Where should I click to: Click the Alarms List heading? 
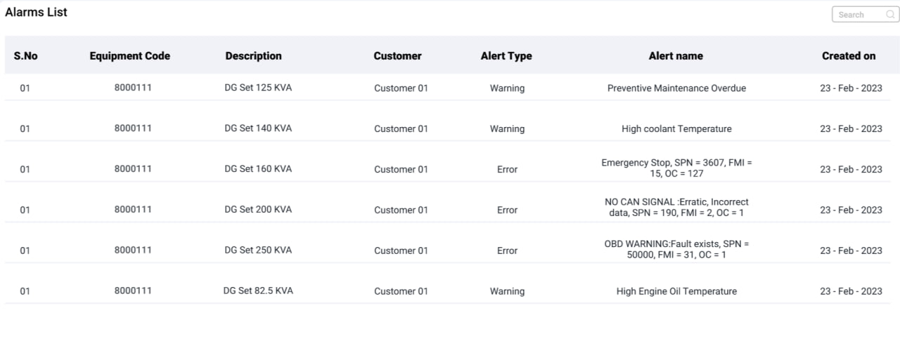tap(37, 12)
